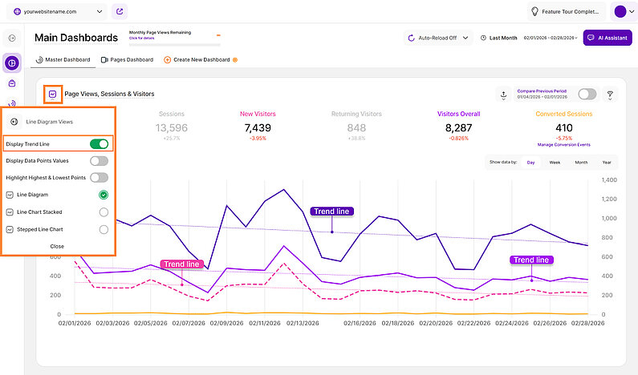Select the Line Chart Stacked radio option
The image size is (638, 375).
pyautogui.click(x=103, y=212)
